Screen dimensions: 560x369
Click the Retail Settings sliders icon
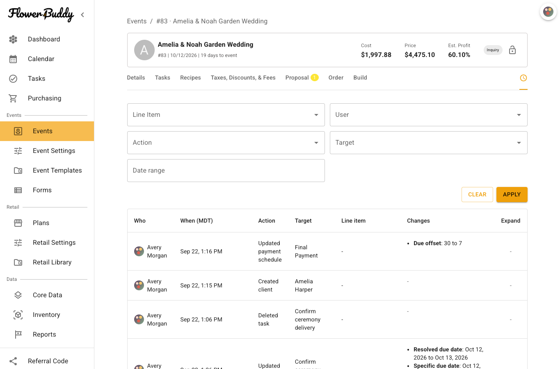[18, 243]
